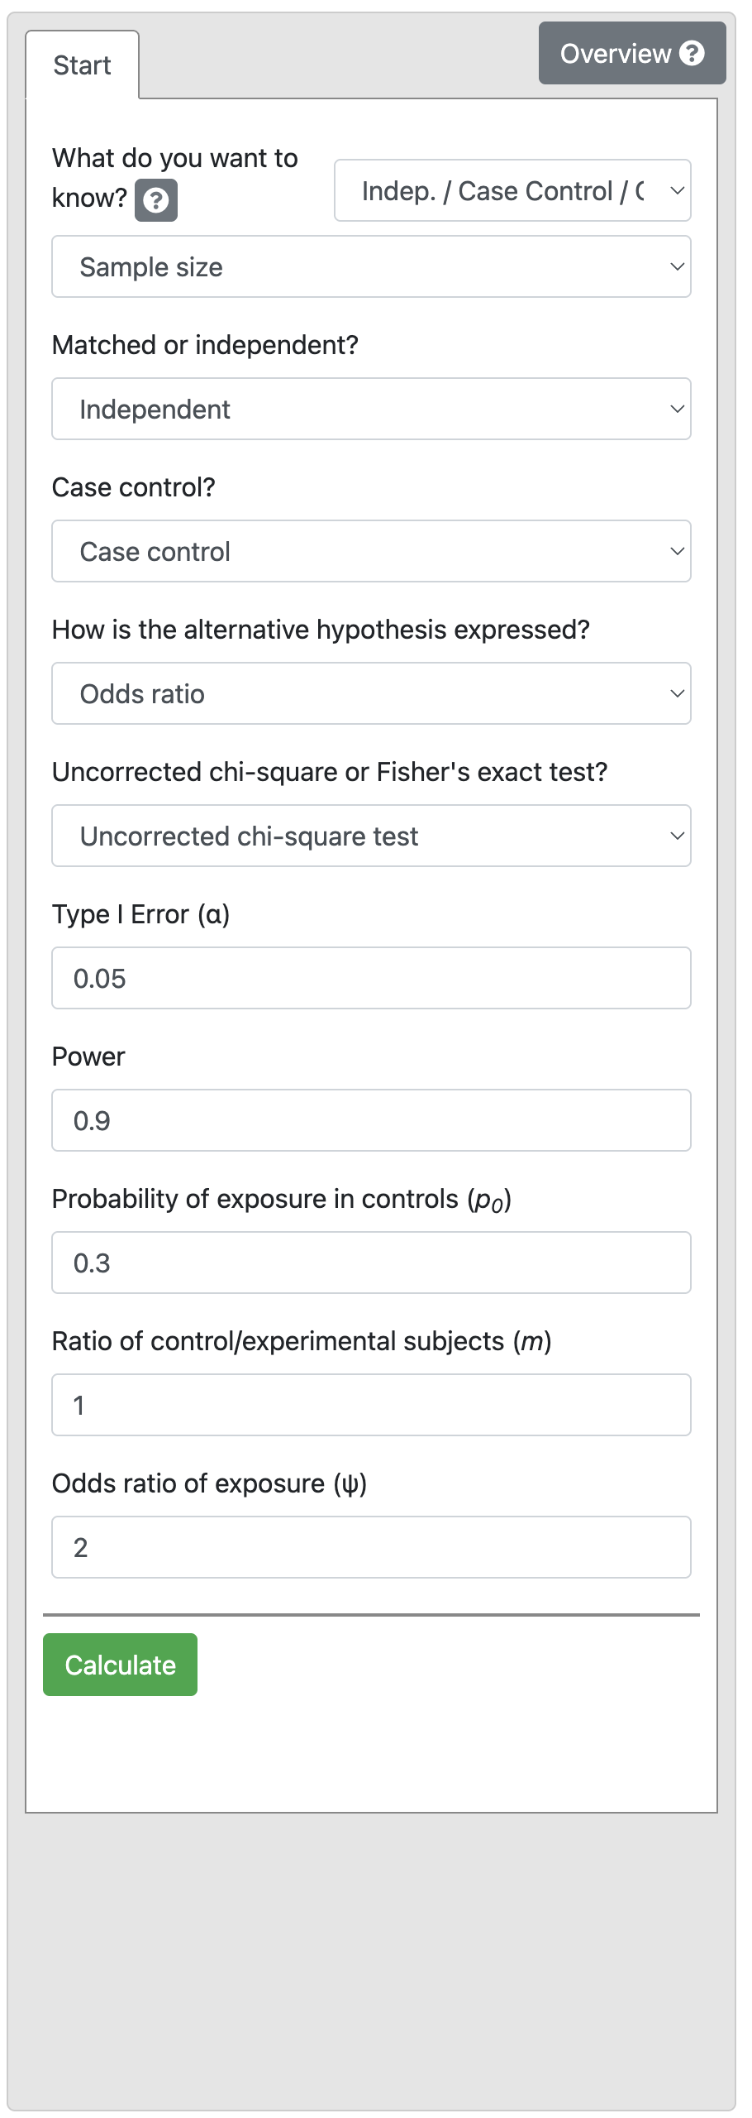Click the chevron arrow of the Case control dropdown

coord(677,552)
